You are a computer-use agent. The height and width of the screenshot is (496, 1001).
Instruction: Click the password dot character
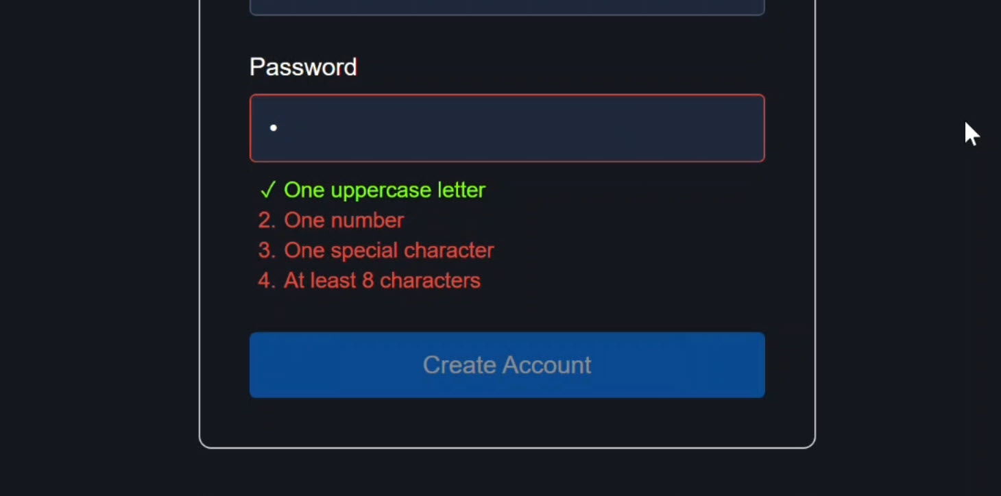pyautogui.click(x=273, y=127)
